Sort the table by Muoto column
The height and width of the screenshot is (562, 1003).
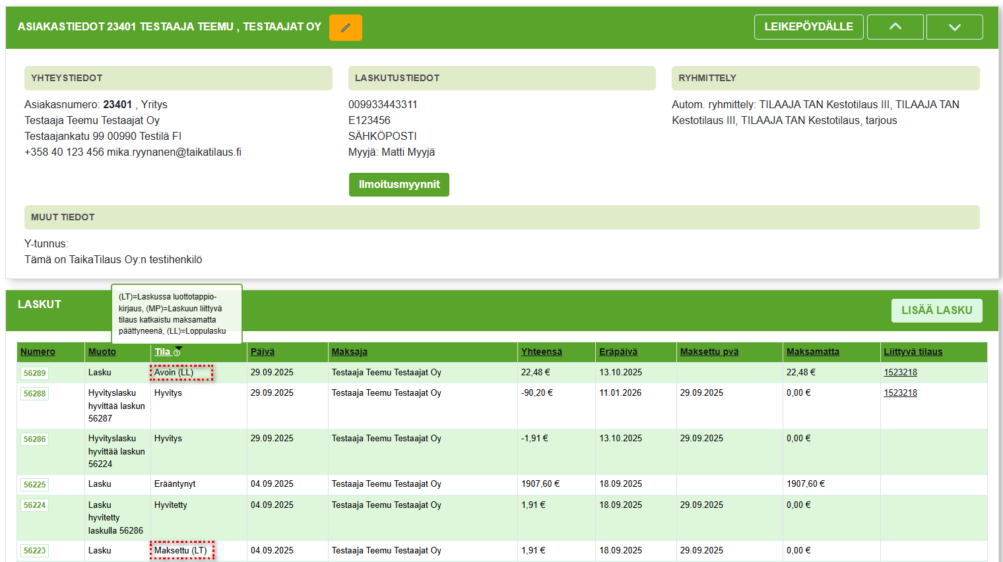102,352
